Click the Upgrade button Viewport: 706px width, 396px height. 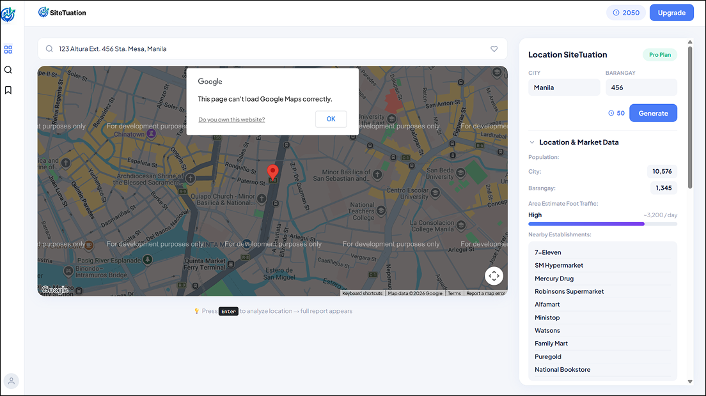point(671,13)
